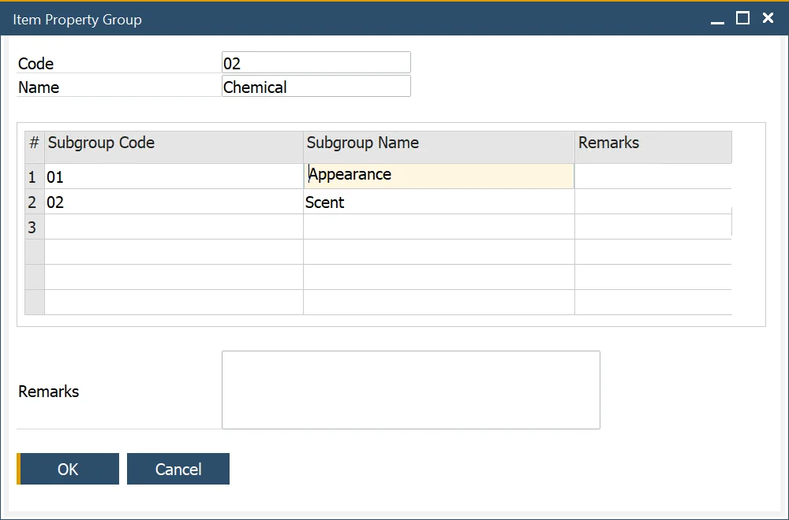Click the large Remarks text area
The width and height of the screenshot is (789, 520).
coord(410,390)
